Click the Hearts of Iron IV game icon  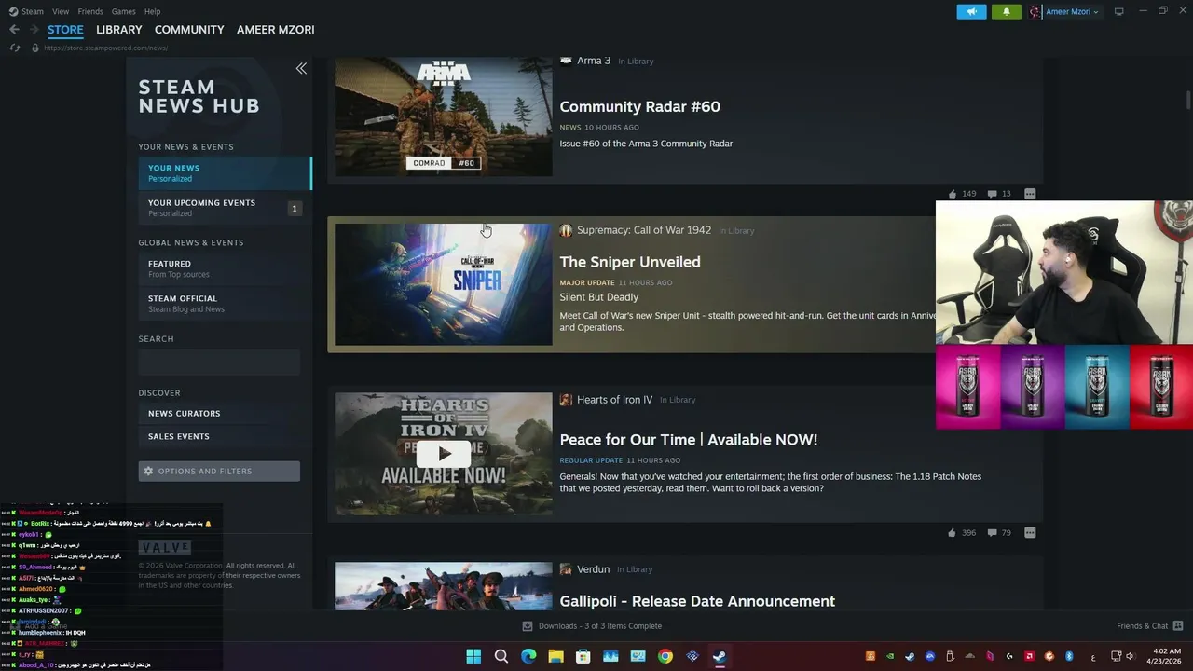coord(566,400)
